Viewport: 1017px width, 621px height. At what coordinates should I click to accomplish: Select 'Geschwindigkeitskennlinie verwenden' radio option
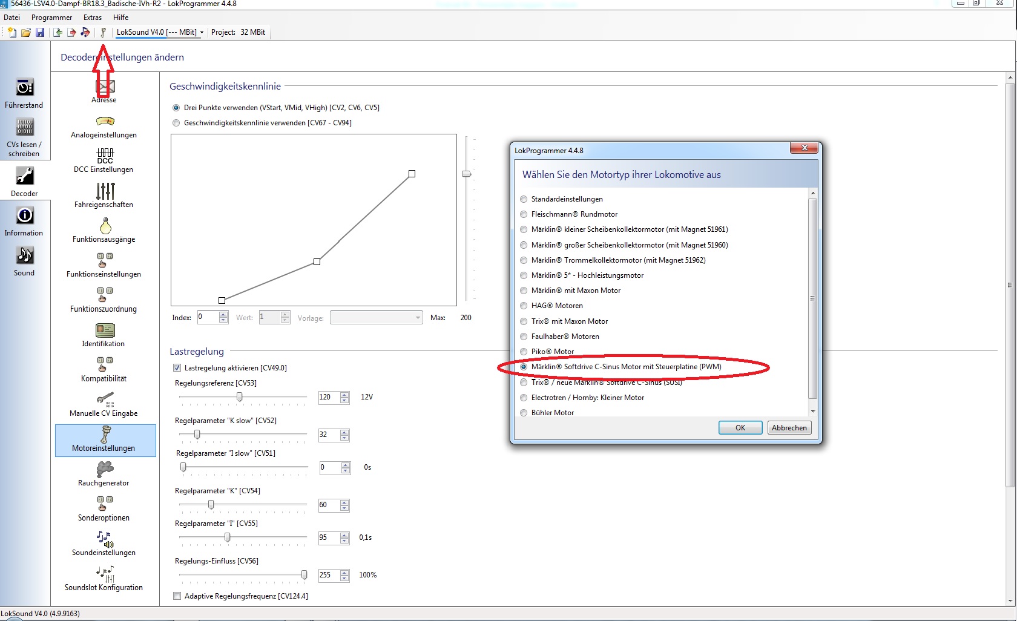(x=176, y=123)
